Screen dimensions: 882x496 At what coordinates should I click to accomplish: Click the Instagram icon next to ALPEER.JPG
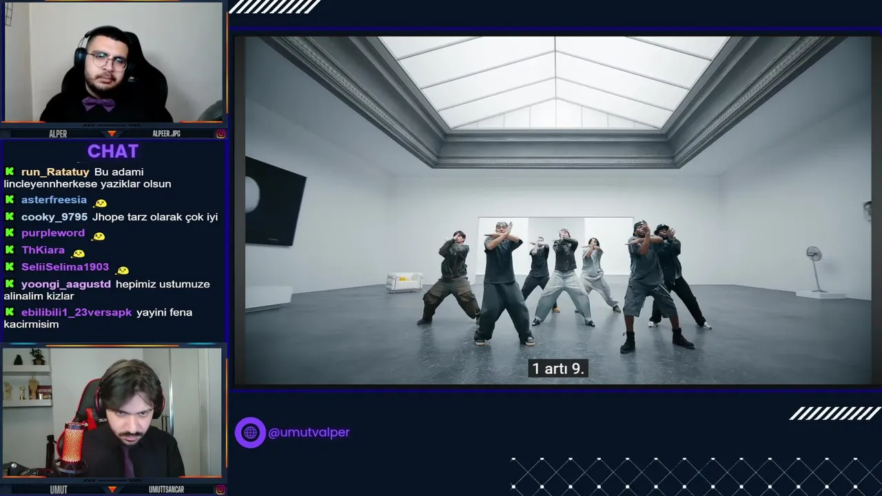220,134
